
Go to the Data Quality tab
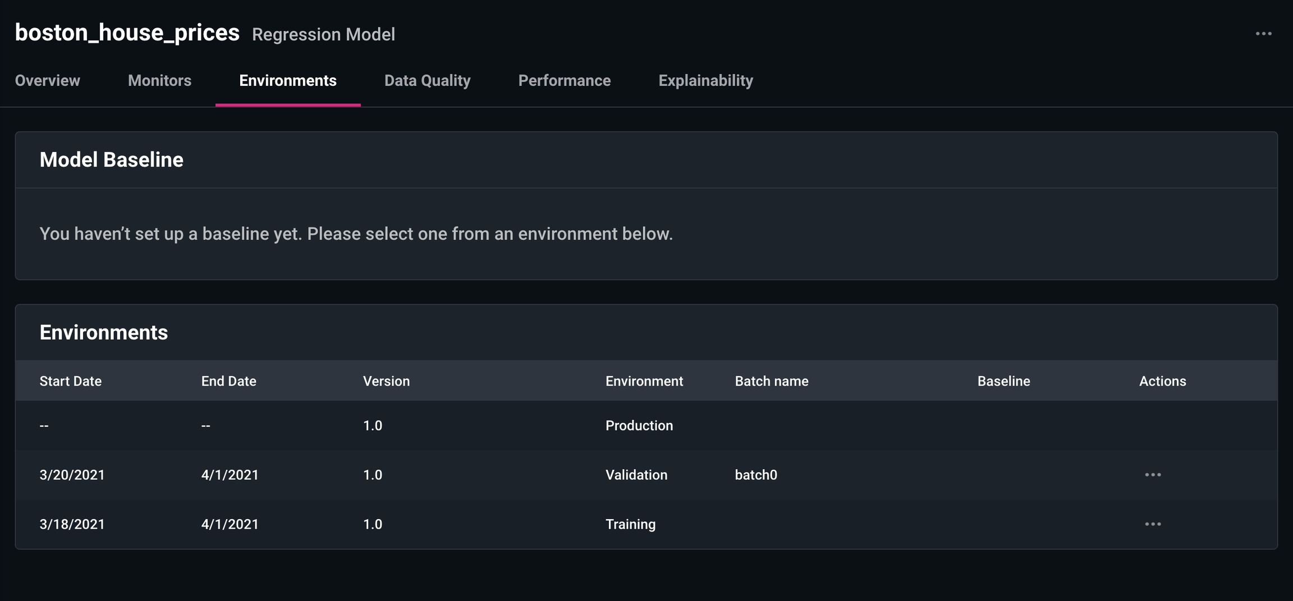pos(427,81)
